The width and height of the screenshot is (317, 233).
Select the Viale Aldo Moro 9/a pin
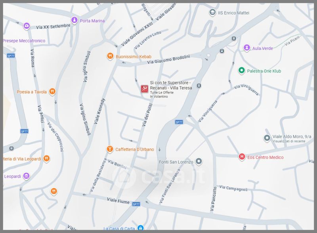coord(267,138)
